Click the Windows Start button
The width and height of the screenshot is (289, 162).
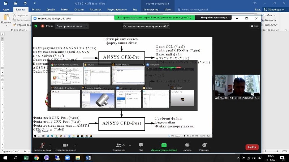click(x=5, y=158)
